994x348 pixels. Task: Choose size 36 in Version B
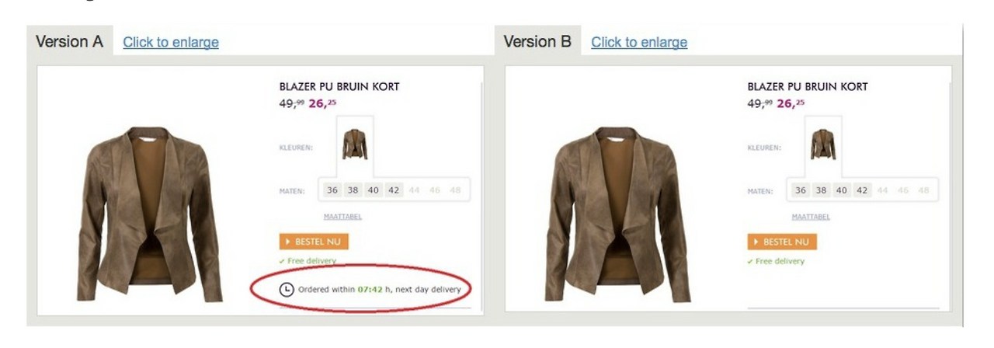point(801,190)
